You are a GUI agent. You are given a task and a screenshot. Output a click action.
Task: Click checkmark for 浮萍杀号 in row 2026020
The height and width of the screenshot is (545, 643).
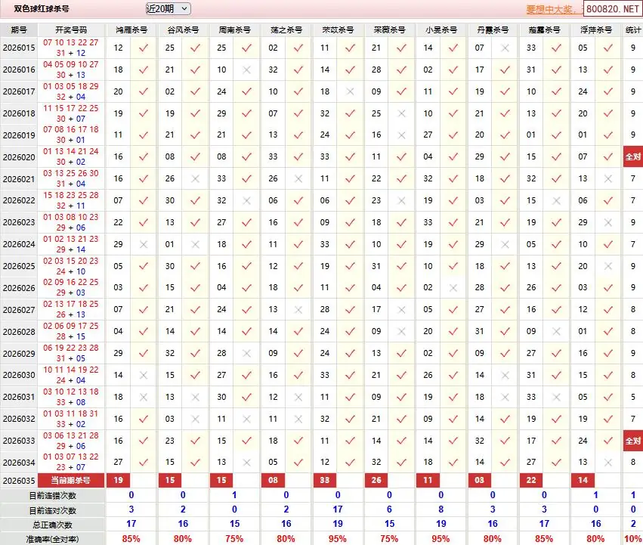[608, 157]
